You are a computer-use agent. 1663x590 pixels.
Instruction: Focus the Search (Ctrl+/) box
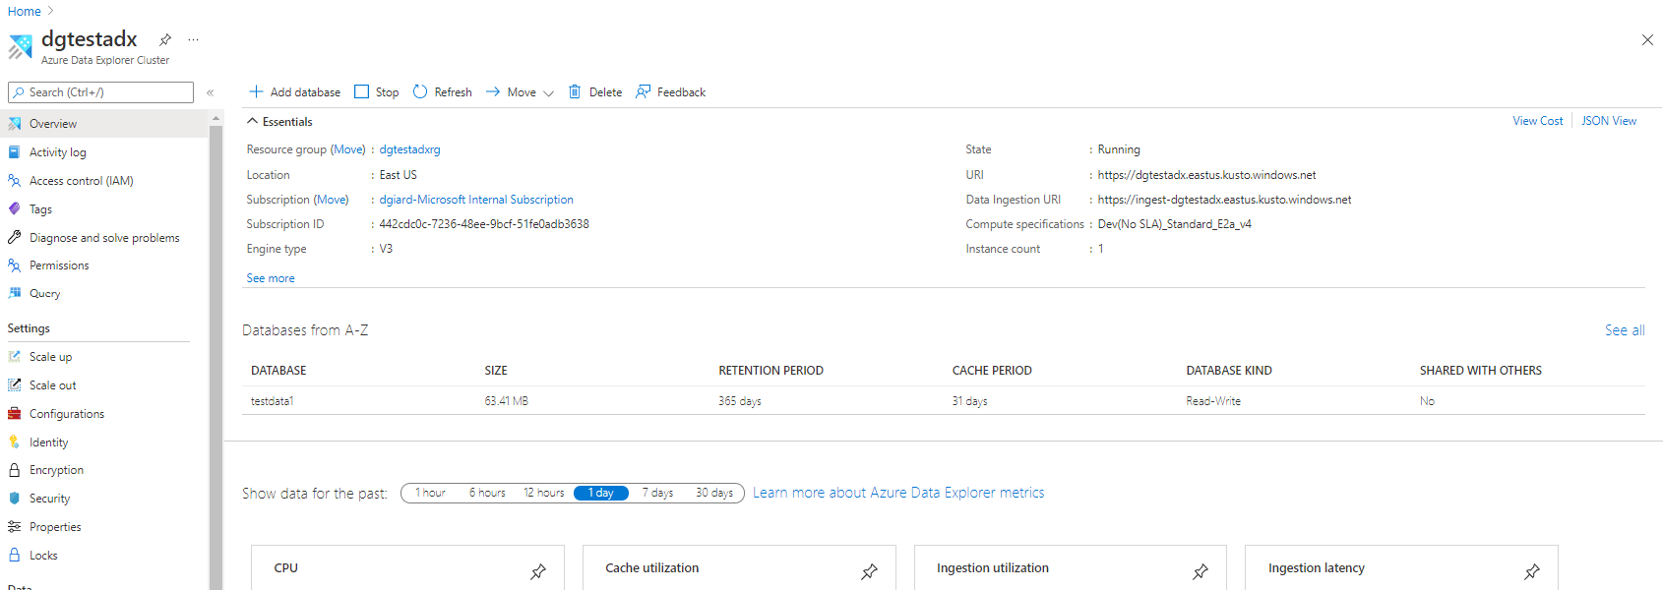pos(100,92)
